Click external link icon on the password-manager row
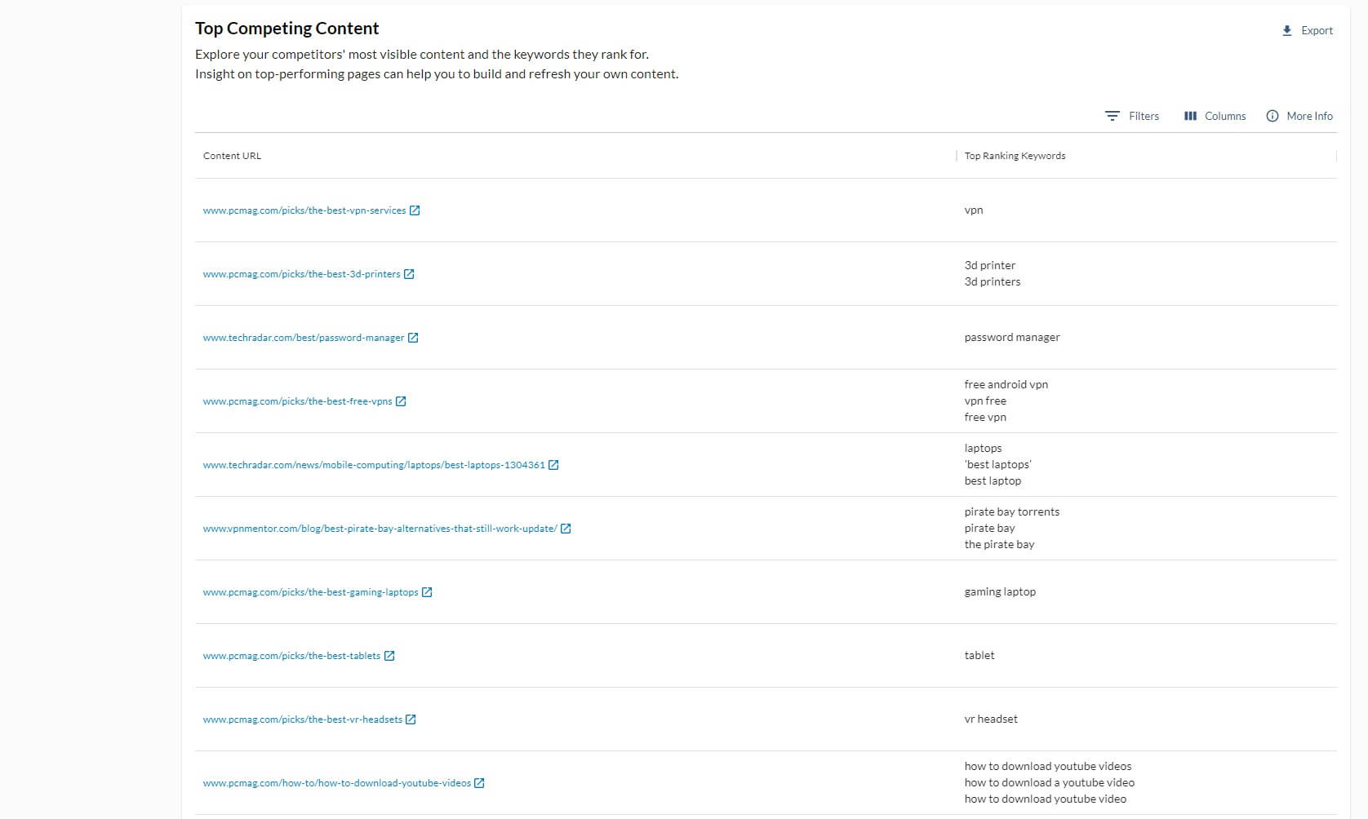 (414, 337)
